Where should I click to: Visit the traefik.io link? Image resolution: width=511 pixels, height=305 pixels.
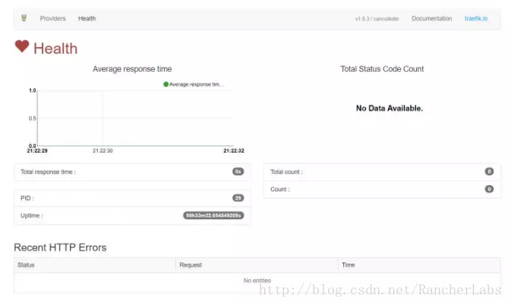pos(476,18)
